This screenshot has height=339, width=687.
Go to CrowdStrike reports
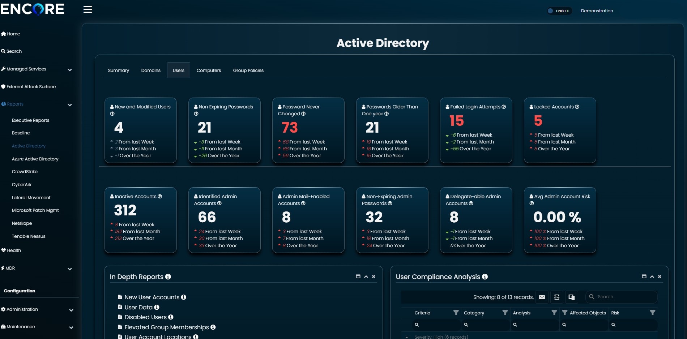coord(25,172)
